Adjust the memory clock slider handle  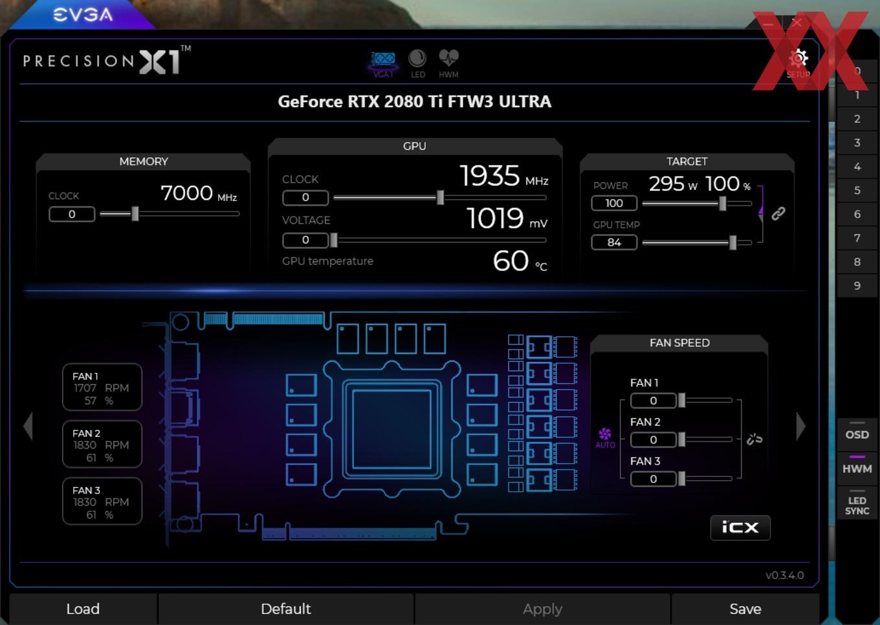click(x=135, y=213)
